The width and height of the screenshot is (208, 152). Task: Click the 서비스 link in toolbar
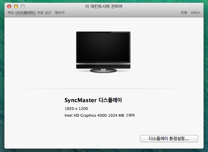[x=195, y=13]
